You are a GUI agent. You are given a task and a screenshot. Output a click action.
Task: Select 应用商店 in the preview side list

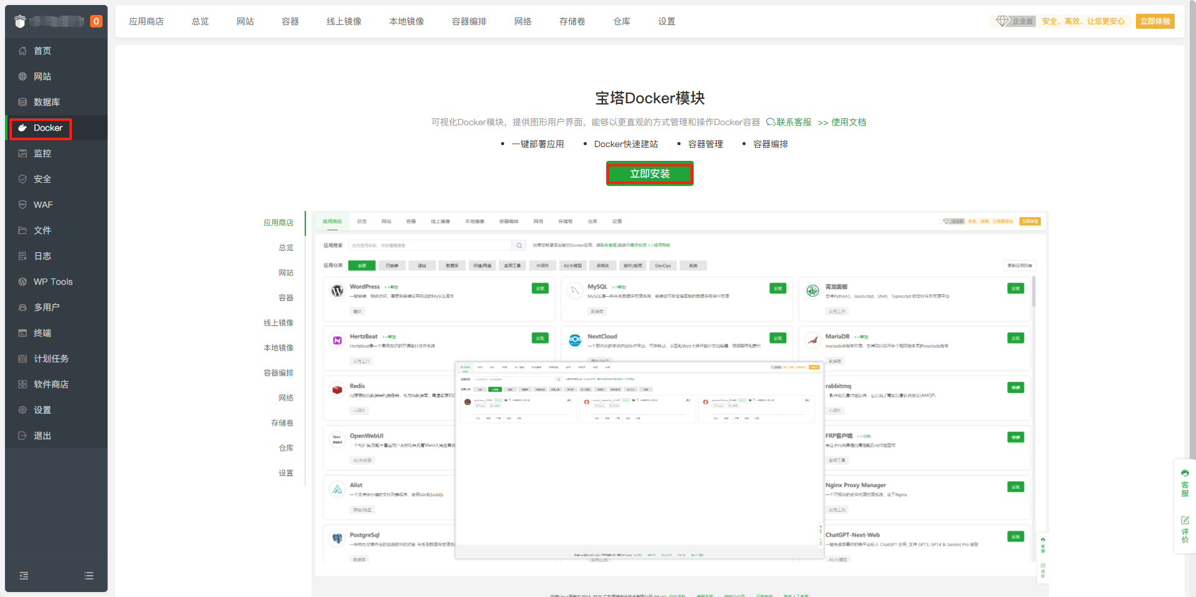pos(278,223)
